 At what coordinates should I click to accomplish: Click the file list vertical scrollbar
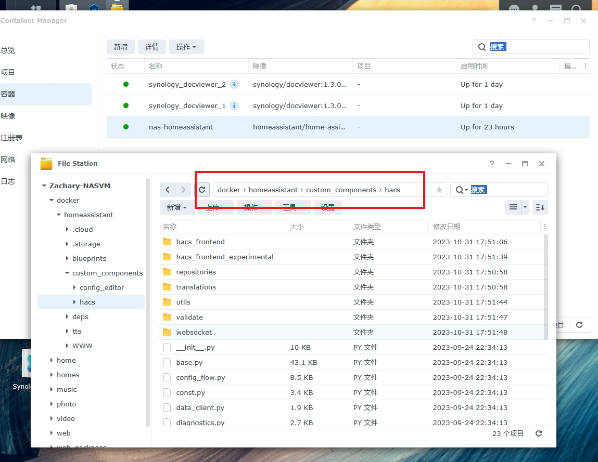click(x=546, y=286)
